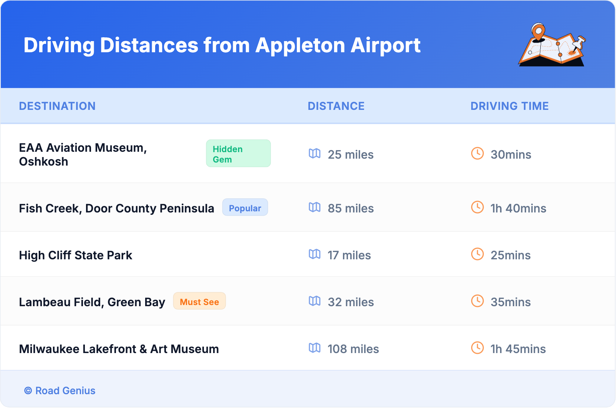616x408 pixels.
Task: Click the Driving Time column header
Action: [509, 106]
